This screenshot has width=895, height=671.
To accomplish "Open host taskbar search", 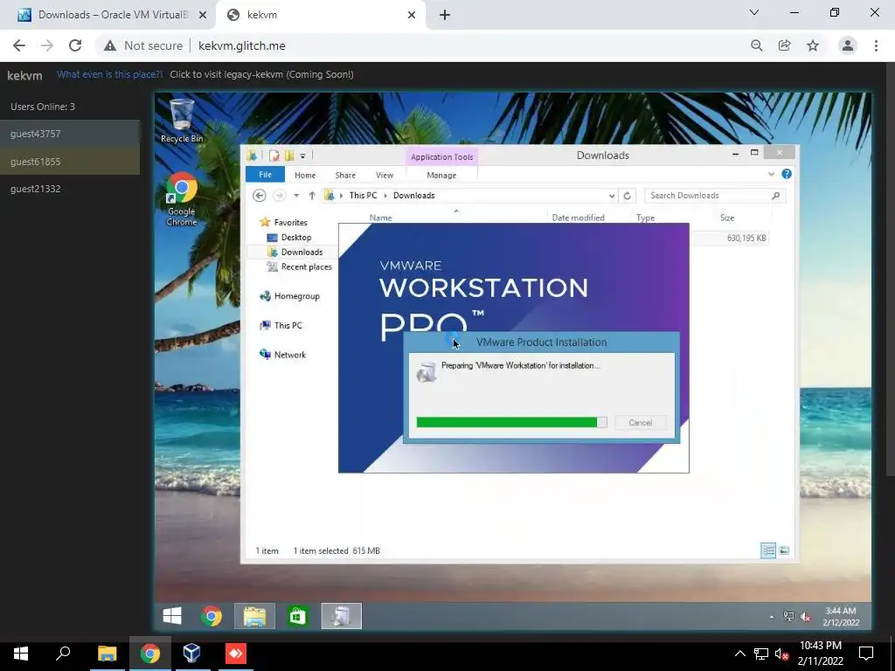I will click(x=63, y=654).
